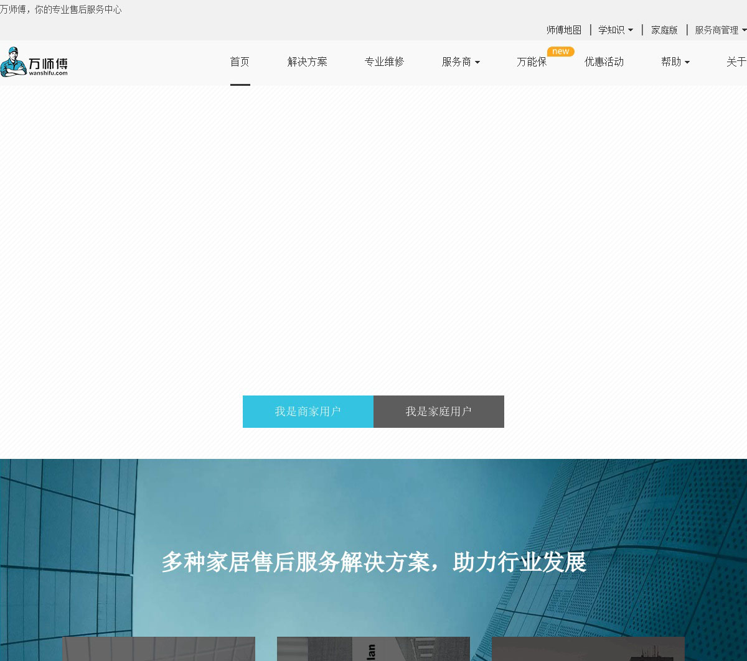
Task: Select 我是商家用户 button
Action: pyautogui.click(x=308, y=412)
